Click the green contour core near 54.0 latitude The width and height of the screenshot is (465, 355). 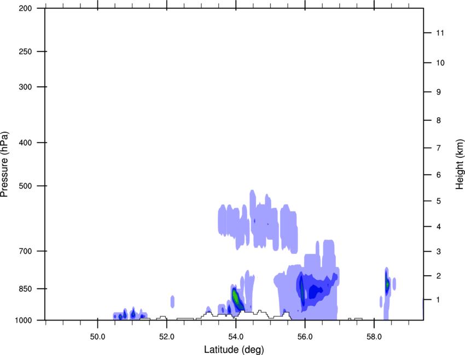coord(236,299)
